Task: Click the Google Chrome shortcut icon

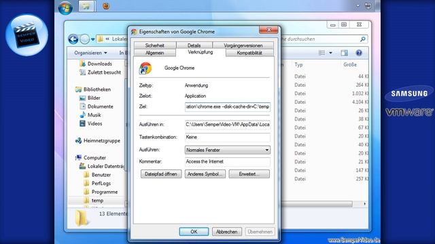Action: tap(145, 68)
